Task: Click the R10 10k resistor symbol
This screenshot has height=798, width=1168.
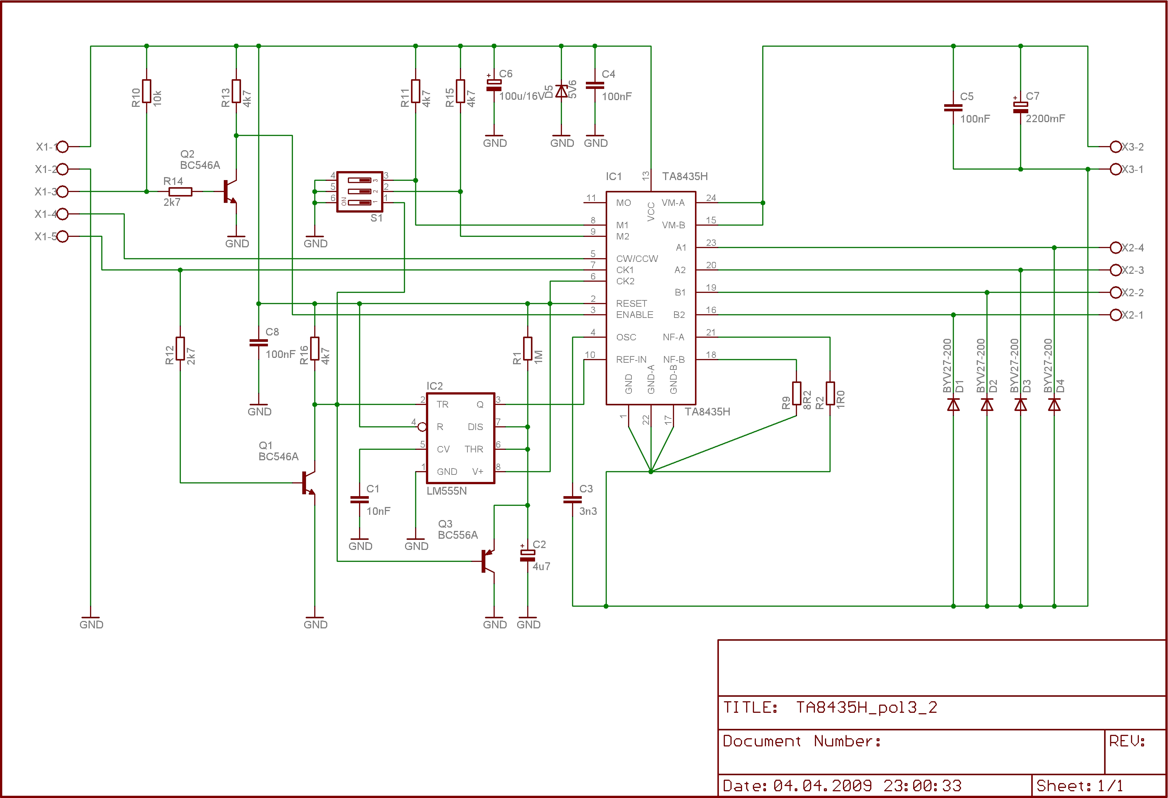Action: point(146,91)
